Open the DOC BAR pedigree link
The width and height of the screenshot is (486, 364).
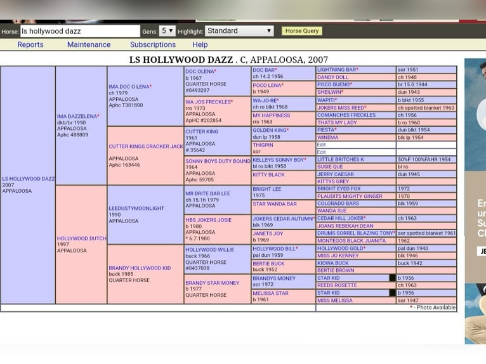click(x=263, y=70)
